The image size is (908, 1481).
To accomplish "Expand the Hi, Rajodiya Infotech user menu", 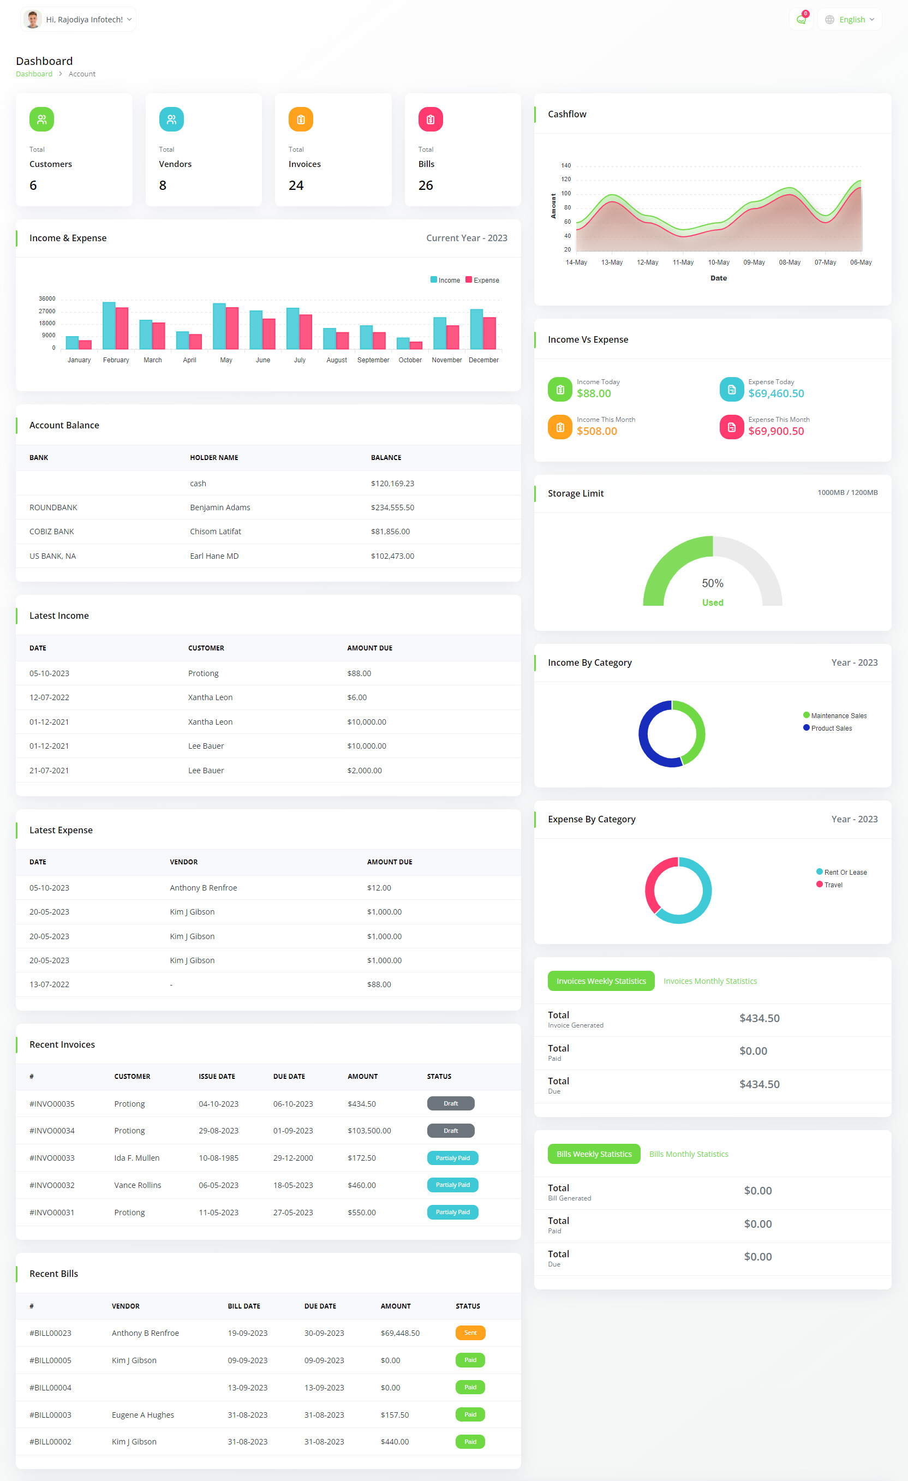I will click(x=79, y=20).
